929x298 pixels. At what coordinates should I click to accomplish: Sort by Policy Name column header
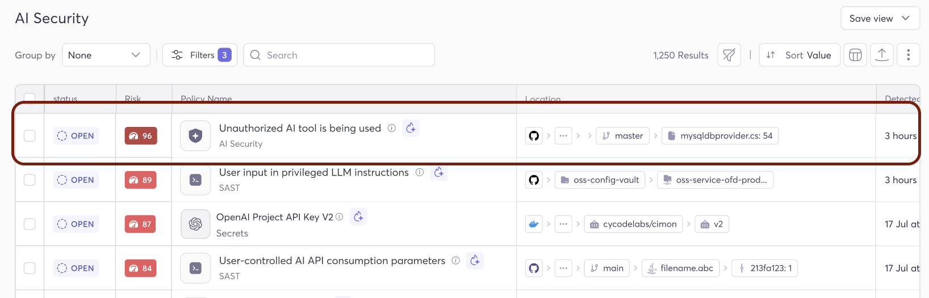(x=206, y=99)
